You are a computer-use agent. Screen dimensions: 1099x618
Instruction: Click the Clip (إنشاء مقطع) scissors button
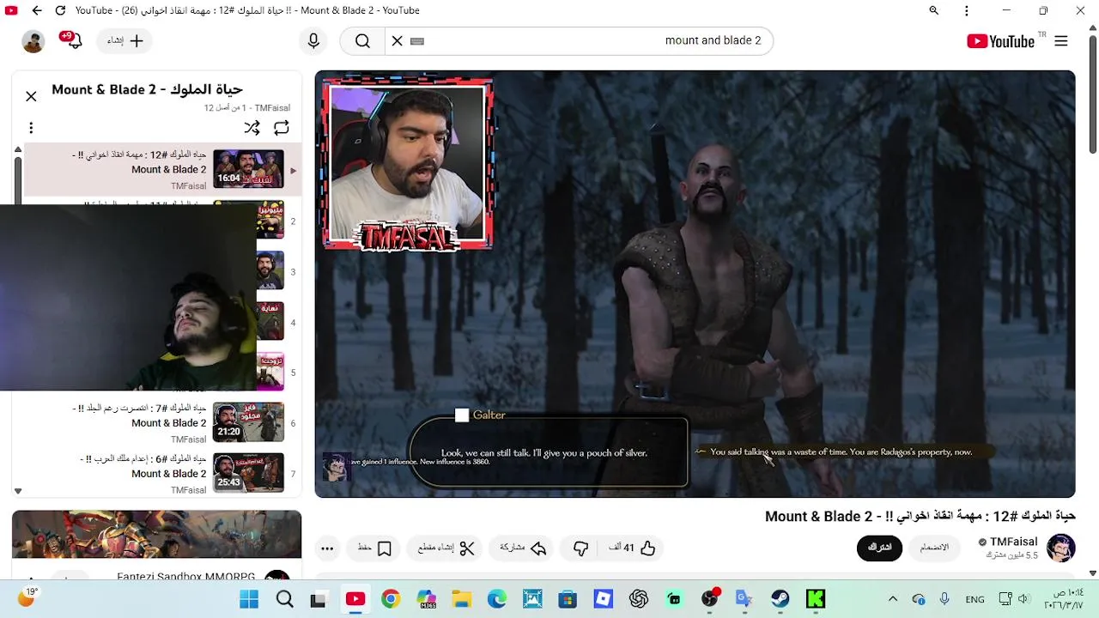446,548
